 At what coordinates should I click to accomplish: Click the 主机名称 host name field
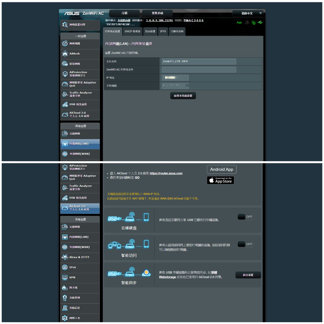[x=199, y=61]
